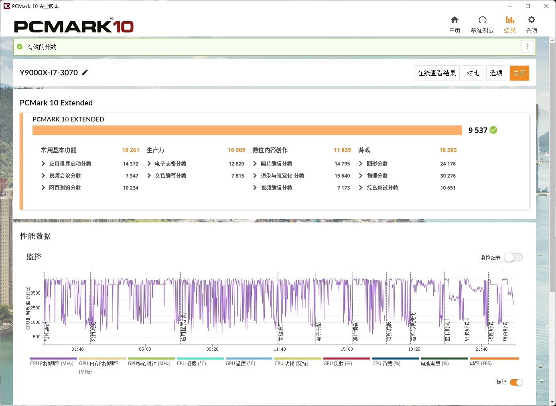Click 在线查看结果 button
The image size is (556, 406).
coord(436,73)
